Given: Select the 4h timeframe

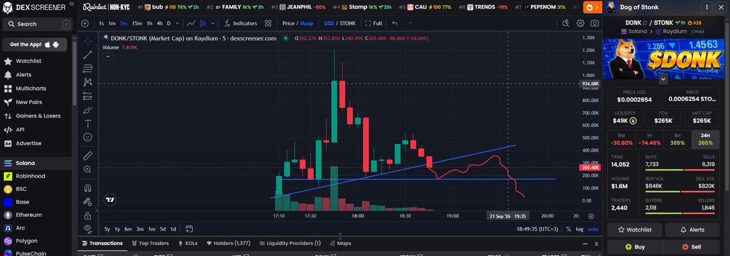Looking at the screenshot, I should click(x=160, y=23).
